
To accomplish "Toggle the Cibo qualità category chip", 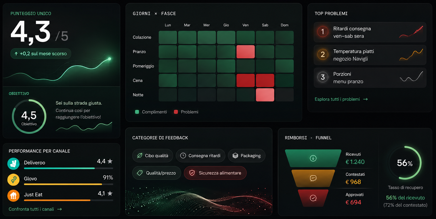I will tap(153, 155).
